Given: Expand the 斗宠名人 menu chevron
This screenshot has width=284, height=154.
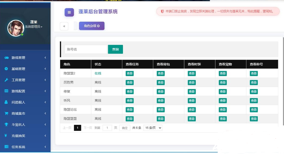Looking at the screenshot, I should click(45, 125).
